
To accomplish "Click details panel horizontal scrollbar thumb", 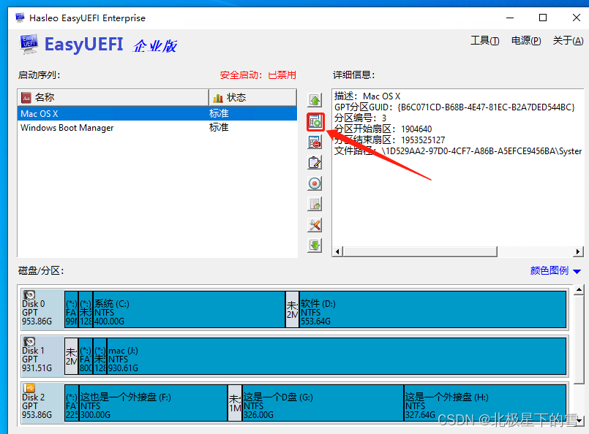I will (420, 251).
